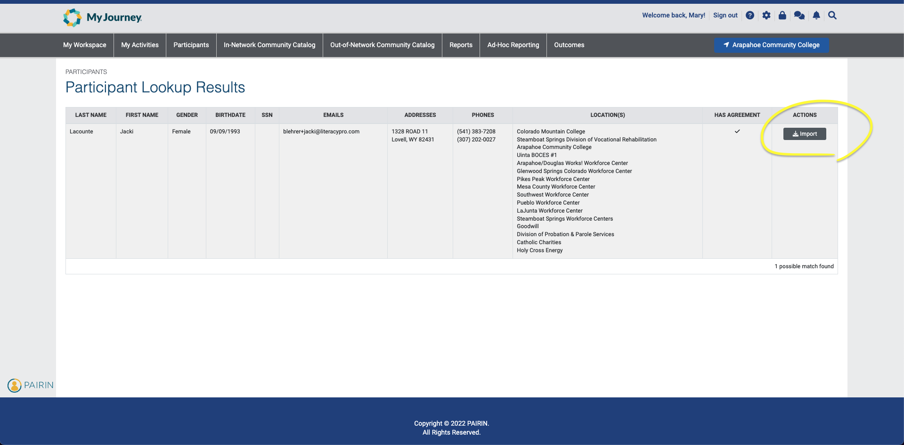Click the lock icon in header
The width and height of the screenshot is (904, 445).
[x=782, y=16]
